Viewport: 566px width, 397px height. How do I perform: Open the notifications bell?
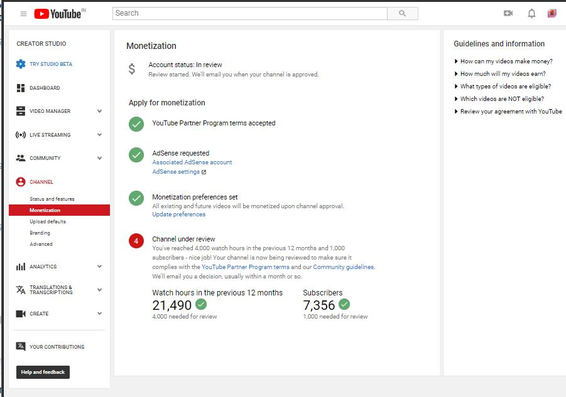point(531,14)
